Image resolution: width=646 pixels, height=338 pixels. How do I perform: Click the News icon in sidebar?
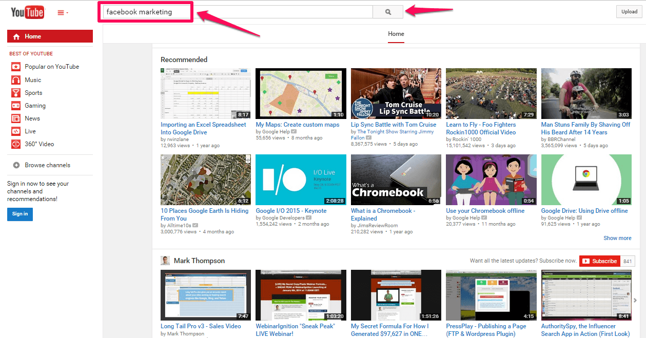pos(16,118)
